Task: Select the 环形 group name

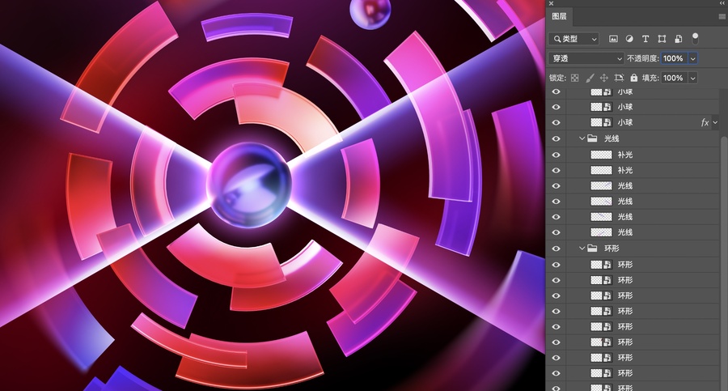Action: [612, 249]
